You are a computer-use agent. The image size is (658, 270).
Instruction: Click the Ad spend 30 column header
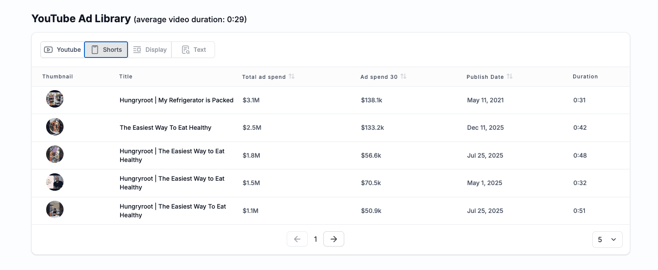379,77
